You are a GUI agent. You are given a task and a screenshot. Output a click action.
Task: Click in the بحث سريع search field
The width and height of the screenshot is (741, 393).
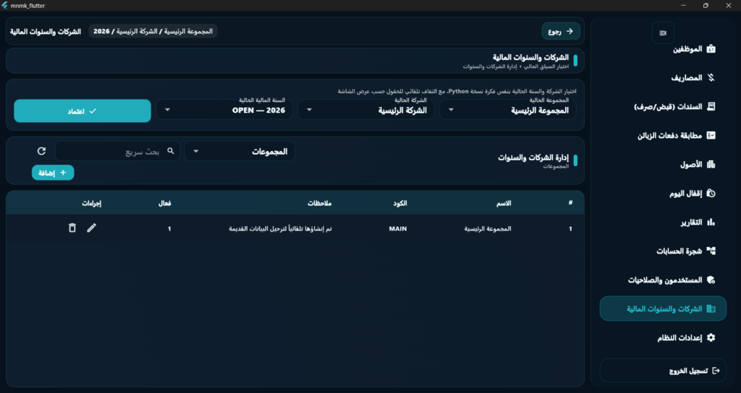(118, 151)
